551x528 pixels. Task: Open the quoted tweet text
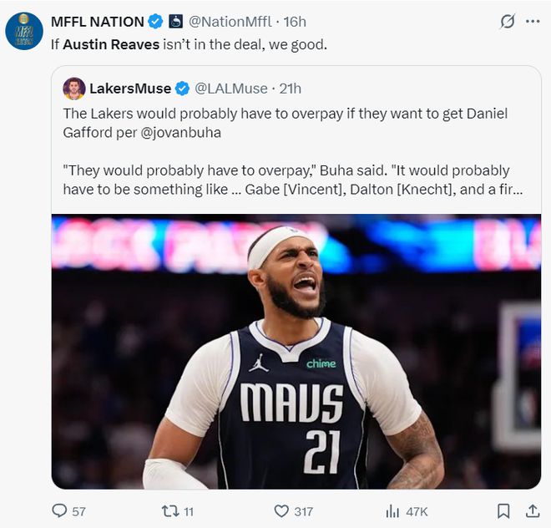click(x=286, y=150)
